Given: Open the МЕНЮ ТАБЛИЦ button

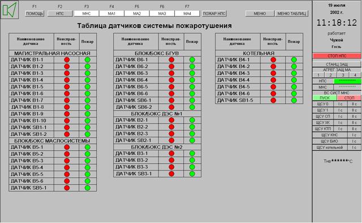Looking at the screenshot, I should tap(292, 14).
